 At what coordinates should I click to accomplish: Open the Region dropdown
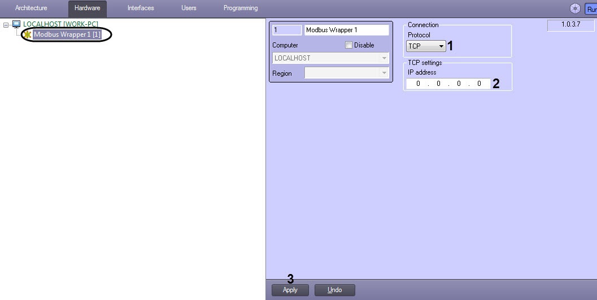click(346, 73)
